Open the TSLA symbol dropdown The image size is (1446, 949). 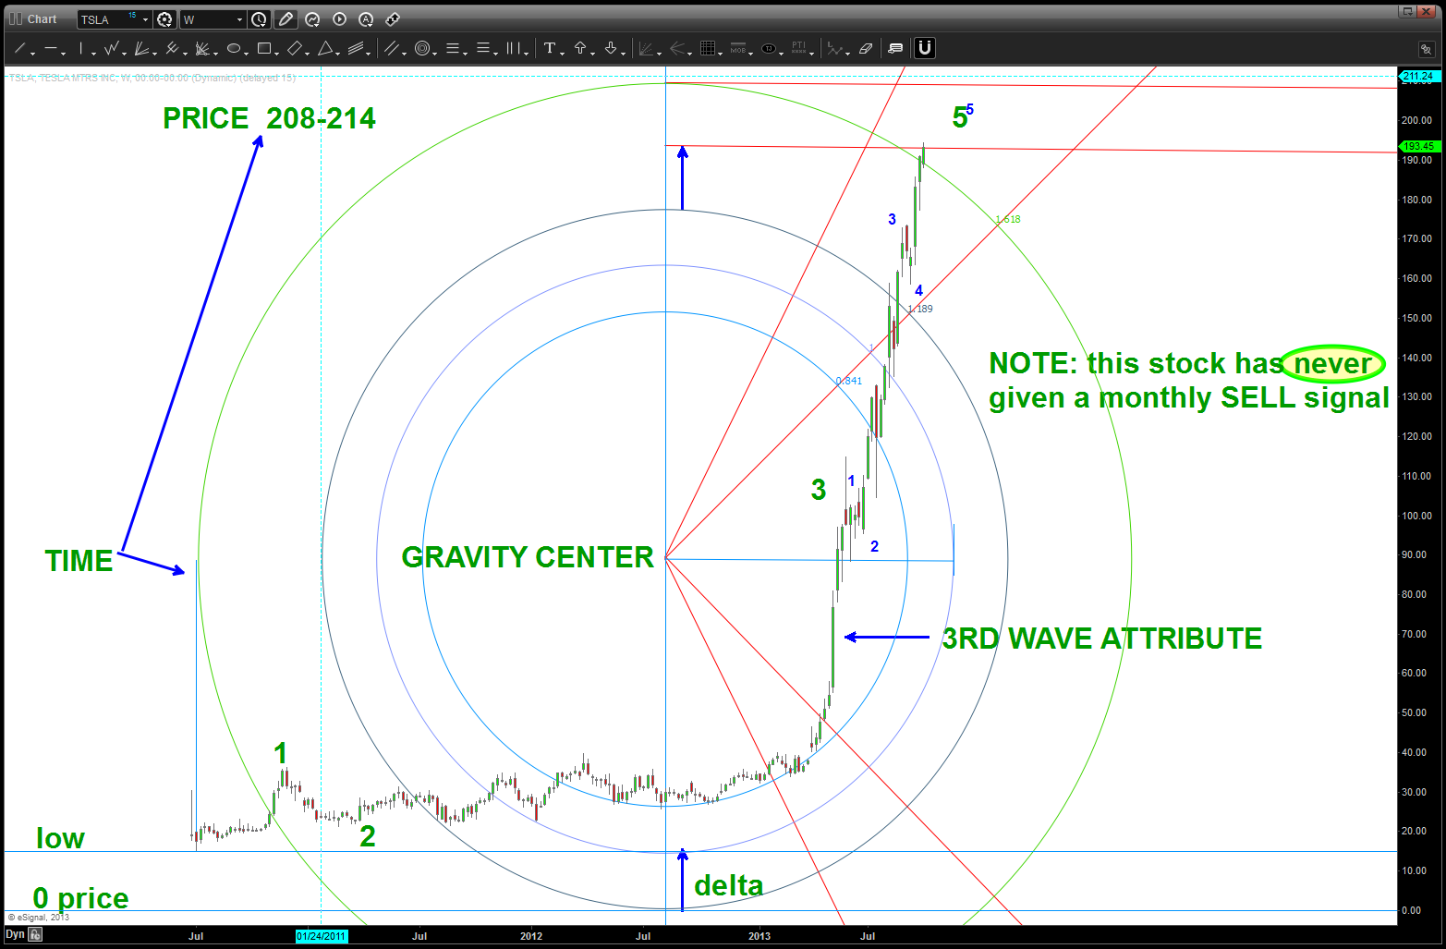click(x=145, y=19)
